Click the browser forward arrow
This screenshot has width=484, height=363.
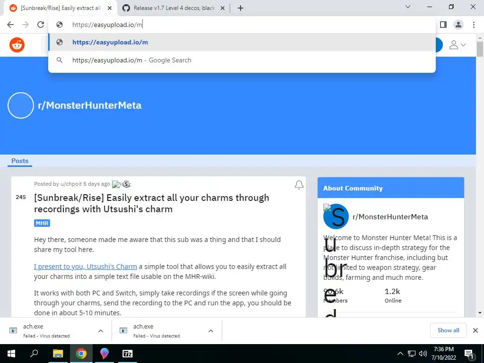click(26, 25)
